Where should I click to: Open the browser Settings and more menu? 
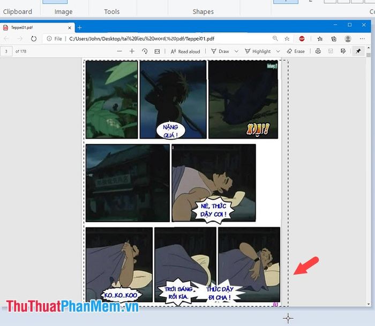(x=362, y=39)
